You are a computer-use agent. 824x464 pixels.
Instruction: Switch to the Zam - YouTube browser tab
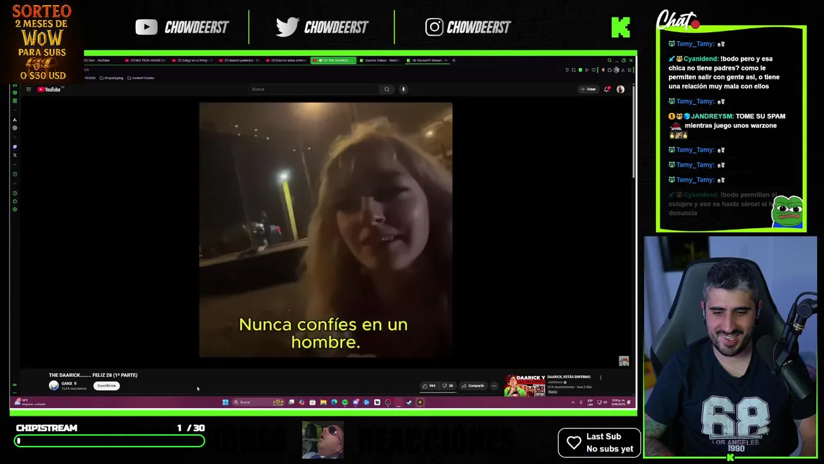(97, 61)
